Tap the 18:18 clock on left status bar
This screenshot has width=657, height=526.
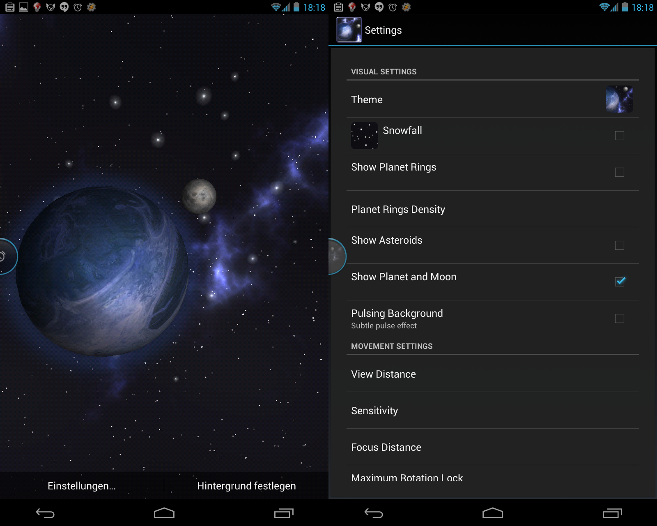click(314, 7)
